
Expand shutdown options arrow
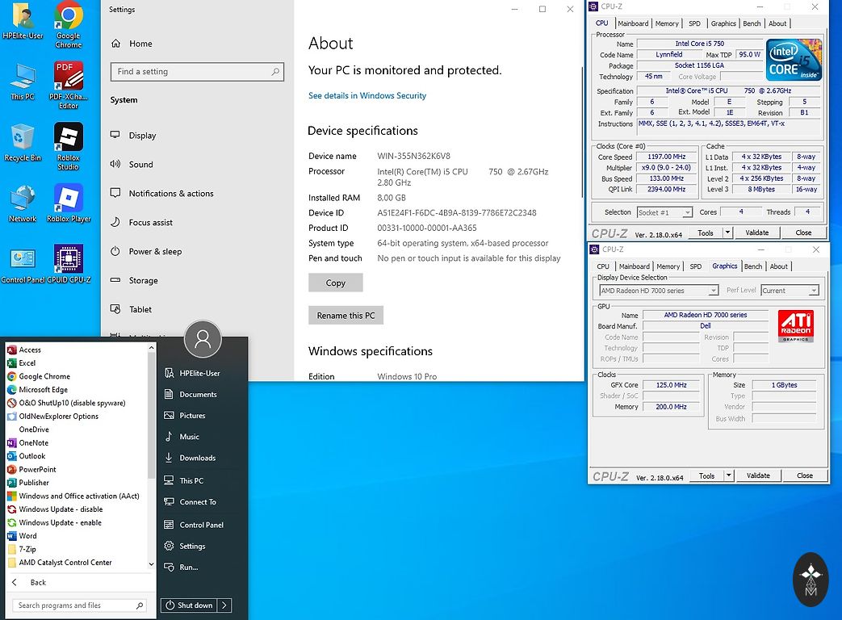pos(224,605)
